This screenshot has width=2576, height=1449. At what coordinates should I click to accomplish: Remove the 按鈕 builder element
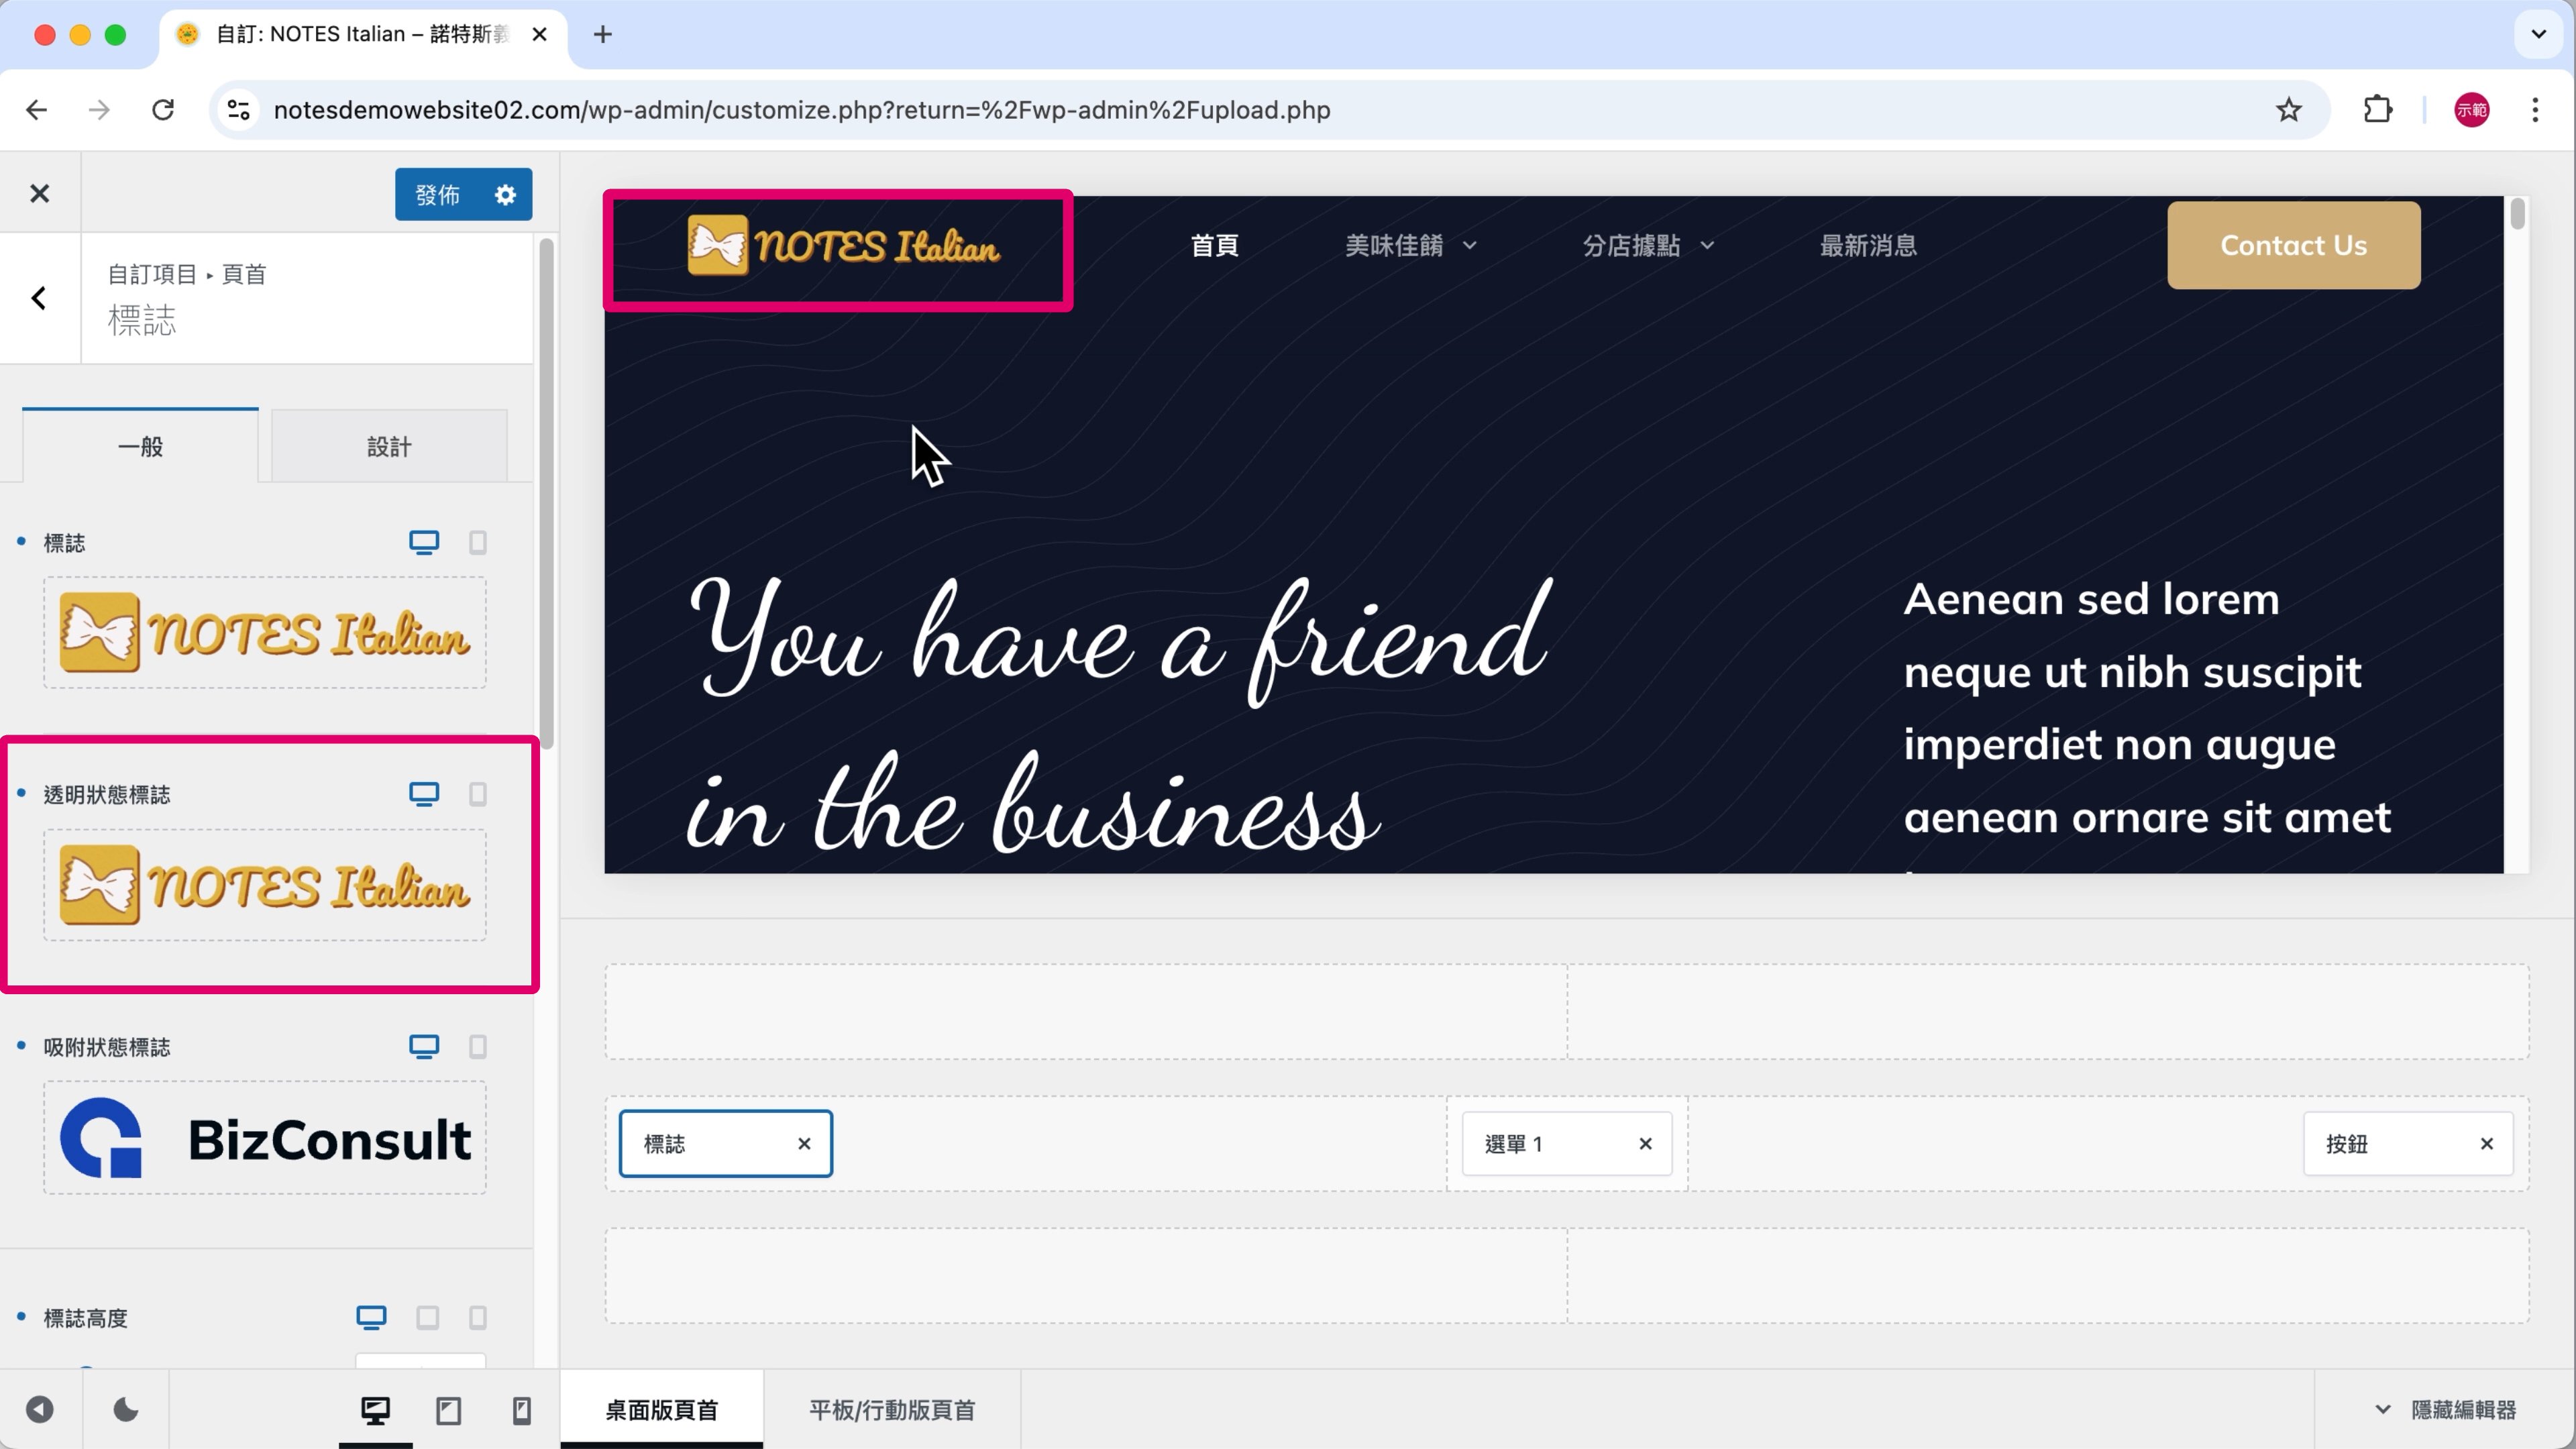click(2486, 1144)
